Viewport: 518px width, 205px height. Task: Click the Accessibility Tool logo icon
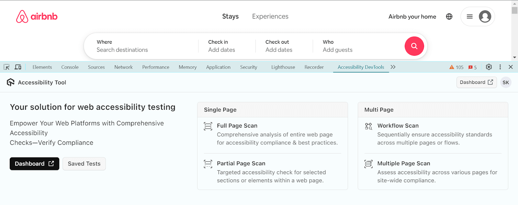click(11, 82)
